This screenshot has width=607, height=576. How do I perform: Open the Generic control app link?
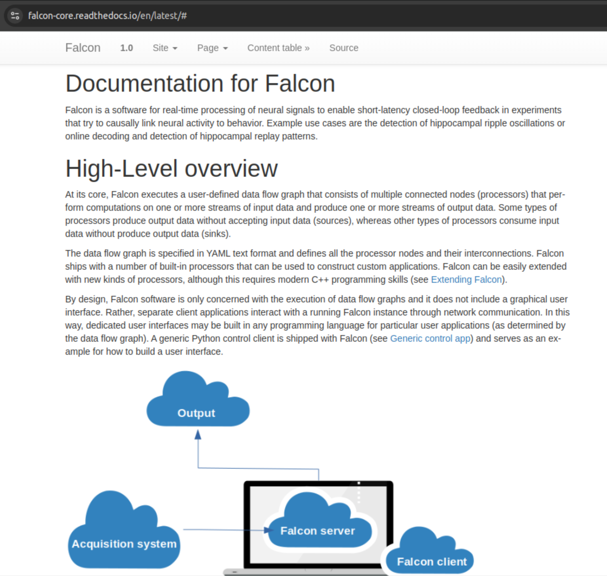(430, 338)
